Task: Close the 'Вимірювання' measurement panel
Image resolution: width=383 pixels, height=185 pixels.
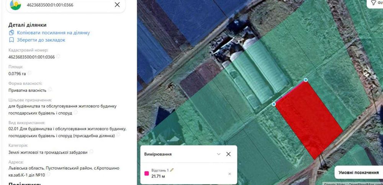Action: [228, 154]
